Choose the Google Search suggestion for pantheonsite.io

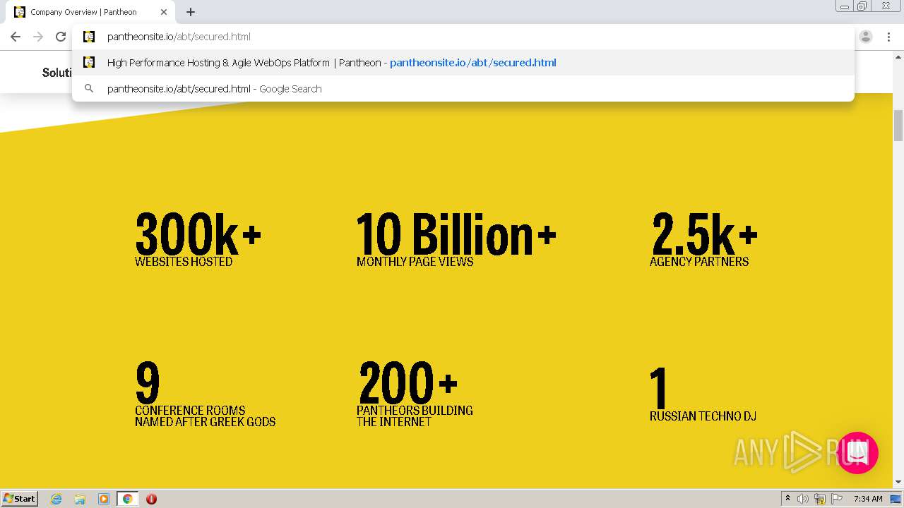click(x=463, y=89)
